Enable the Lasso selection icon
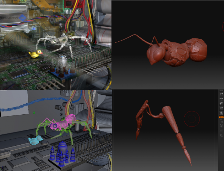 coord(221,136)
